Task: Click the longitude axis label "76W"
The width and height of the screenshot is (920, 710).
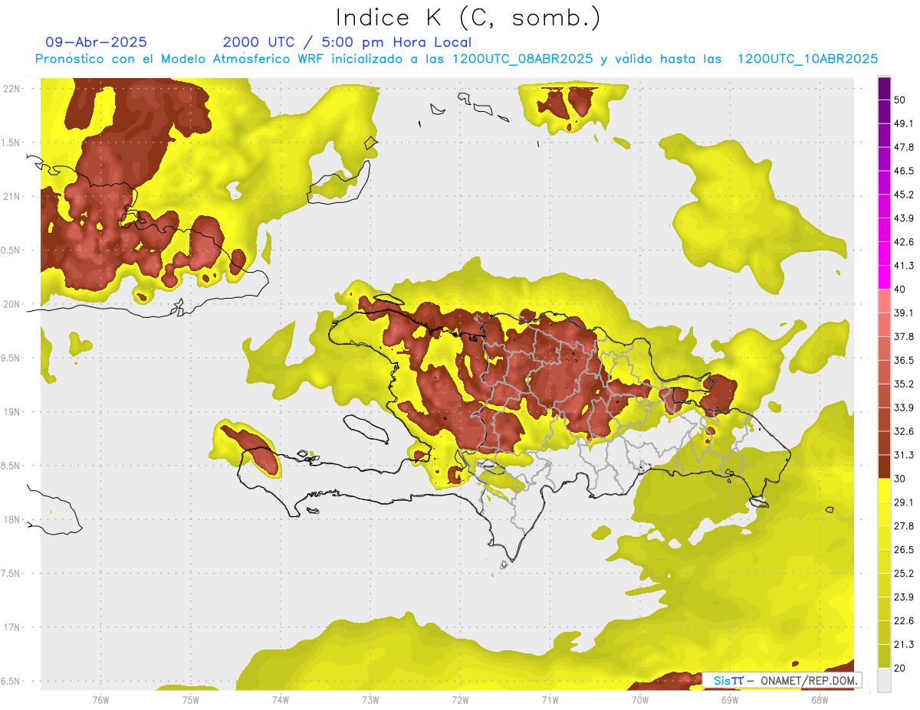Action: tap(100, 699)
